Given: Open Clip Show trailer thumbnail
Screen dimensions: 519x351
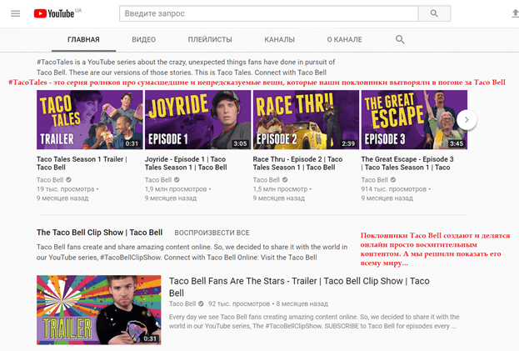Looking at the screenshot, I should 99,310.
